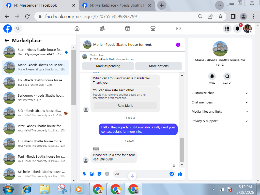Click the back arrow beside Marketplace heading
This screenshot has height=195, width=260.
7,40
